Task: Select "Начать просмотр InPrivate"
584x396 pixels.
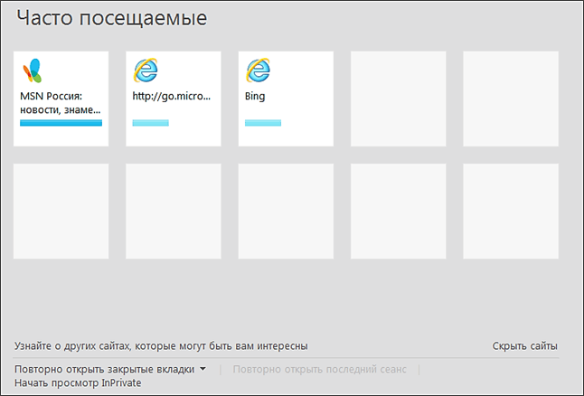Action: coord(78,382)
